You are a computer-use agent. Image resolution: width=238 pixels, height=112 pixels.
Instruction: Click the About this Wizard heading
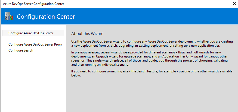point(87,34)
